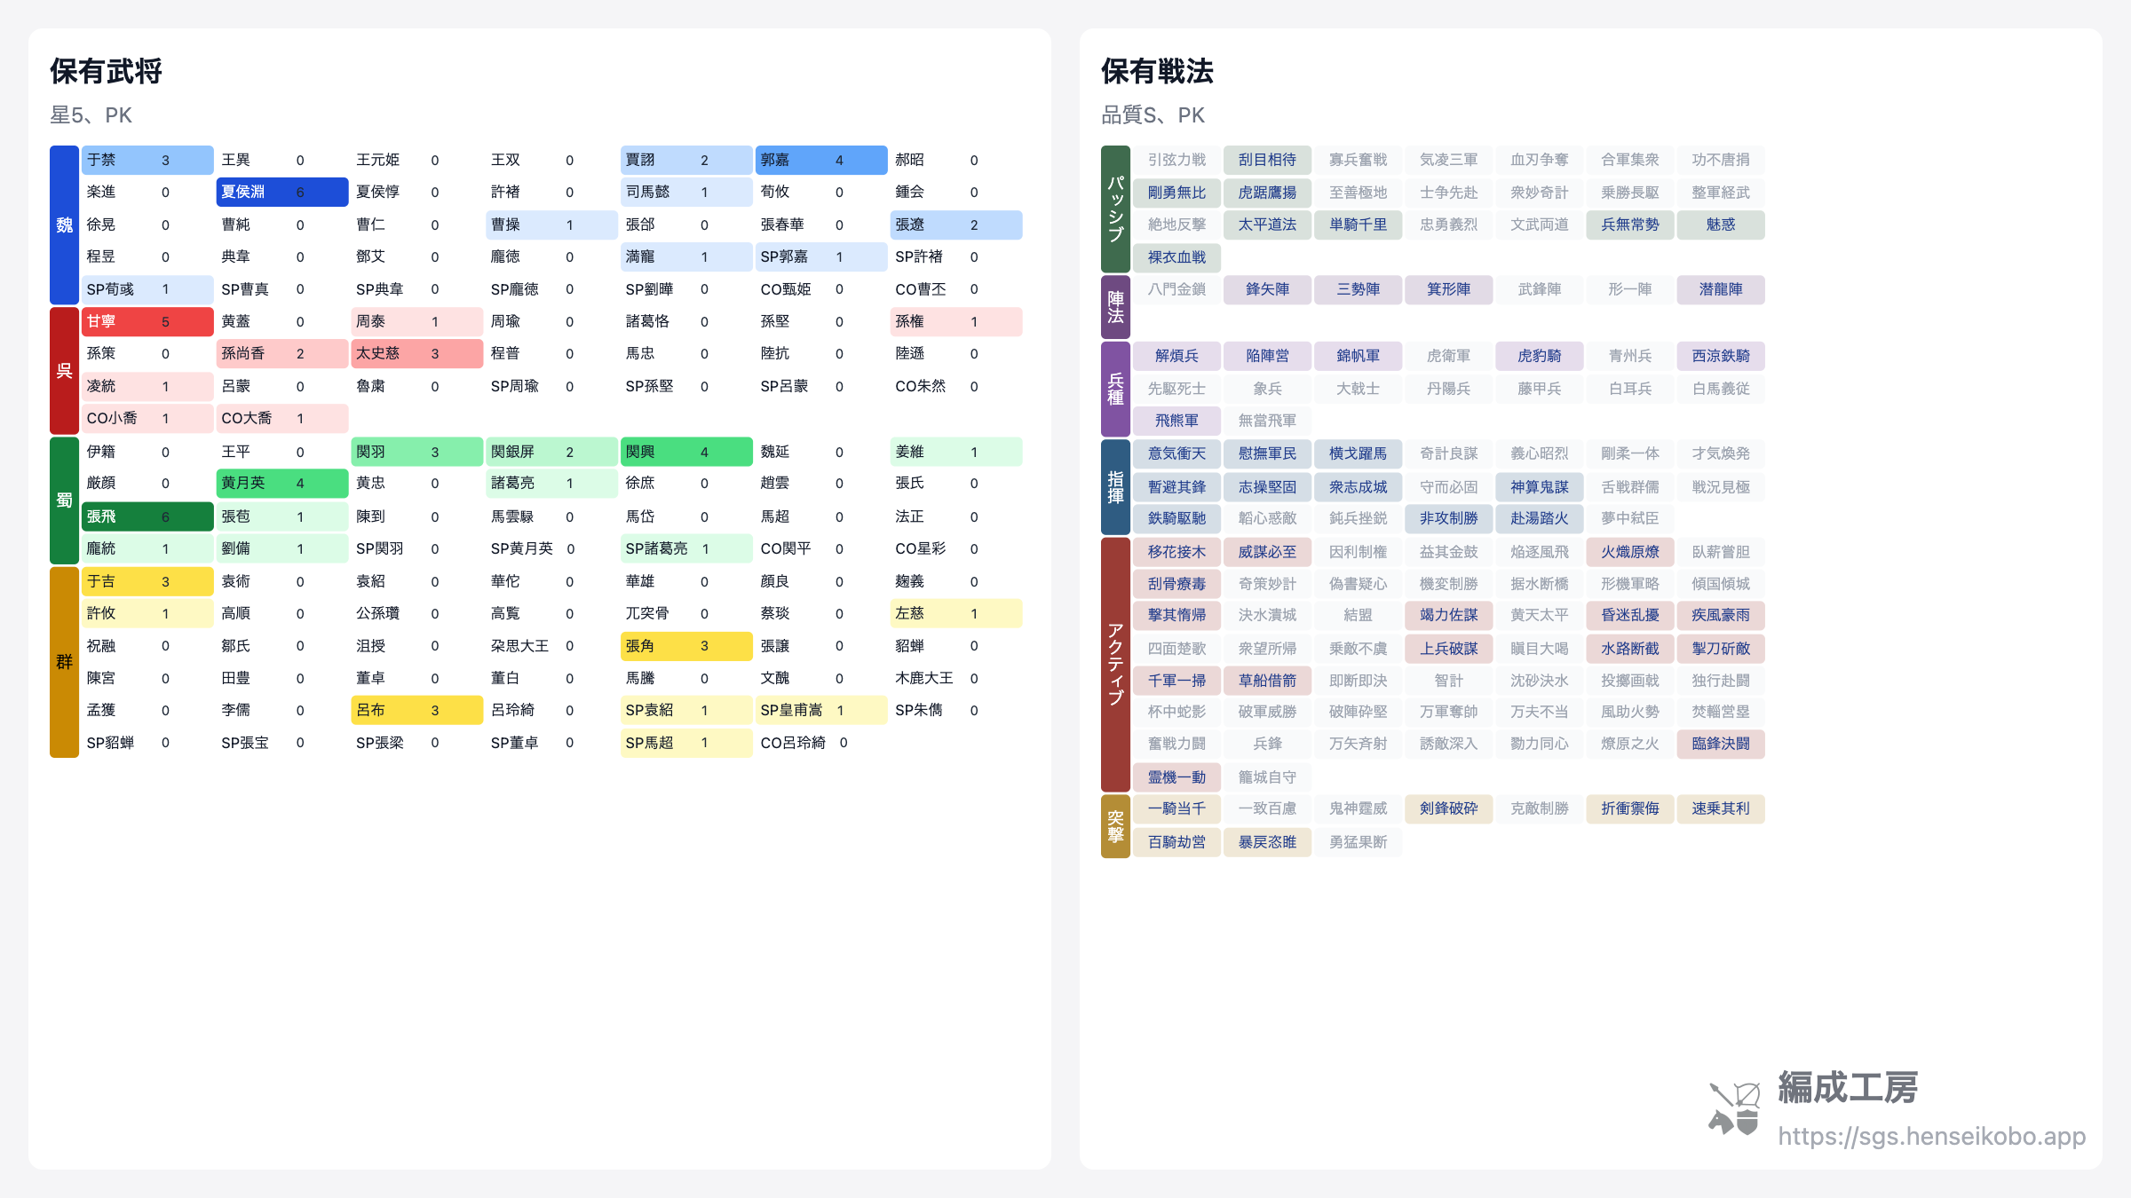Click the 兵種 category icon
Image resolution: width=2131 pixels, height=1198 pixels.
[1115, 388]
